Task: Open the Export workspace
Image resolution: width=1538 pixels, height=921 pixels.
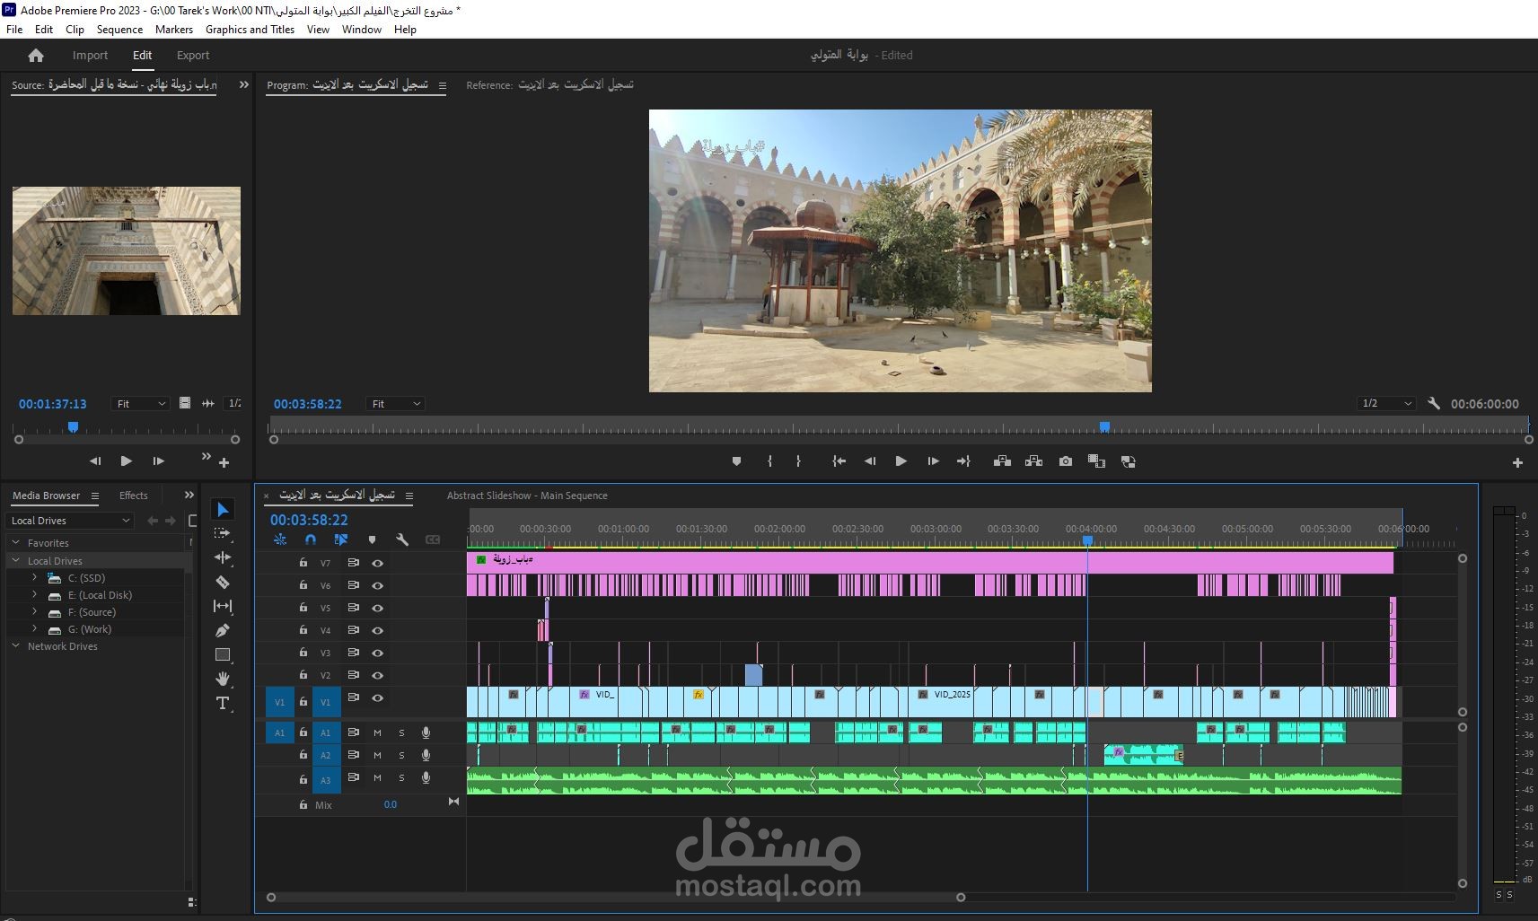Action: pyautogui.click(x=193, y=56)
